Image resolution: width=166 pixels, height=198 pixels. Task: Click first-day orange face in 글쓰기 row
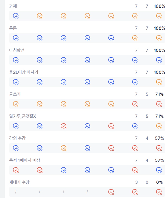click(x=16, y=104)
